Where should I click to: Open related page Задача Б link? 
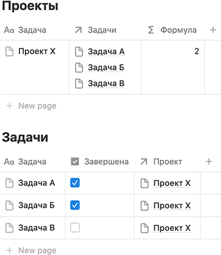[x=106, y=68]
